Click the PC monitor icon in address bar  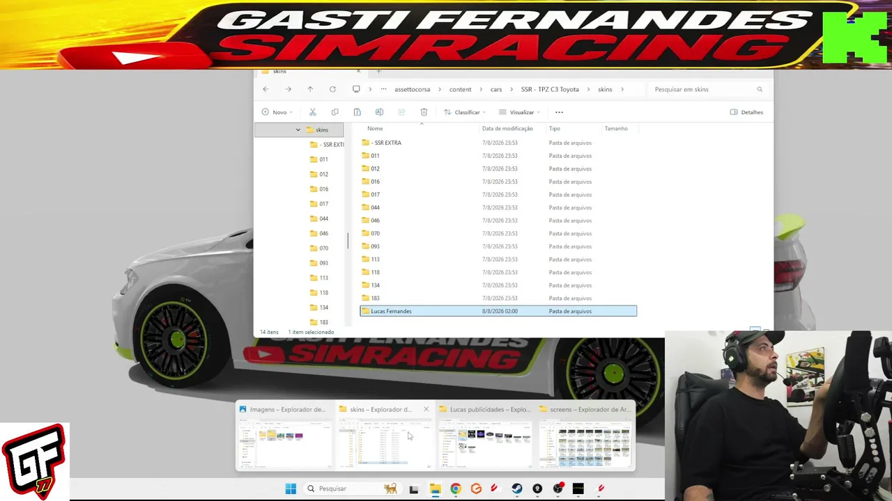point(356,89)
